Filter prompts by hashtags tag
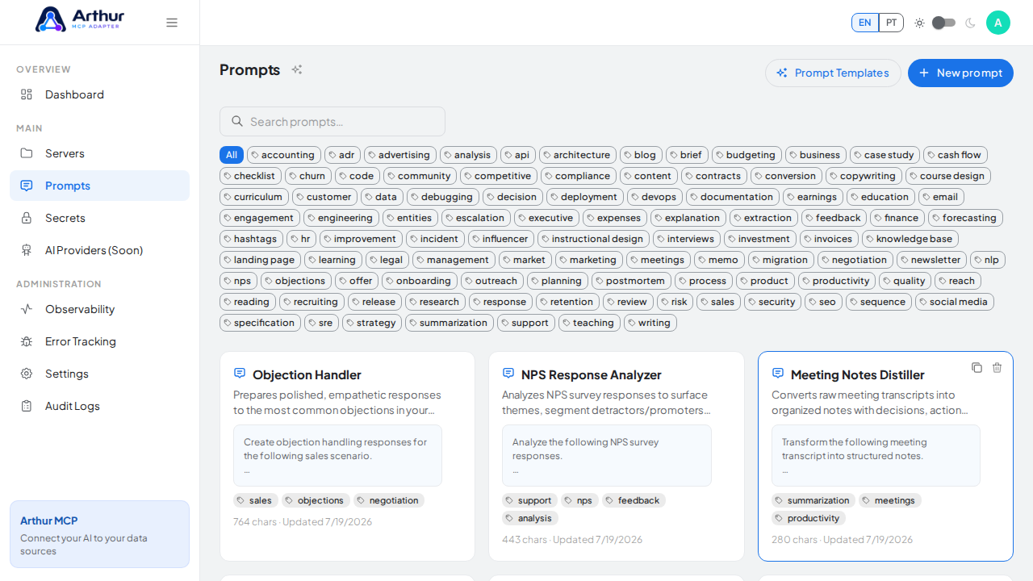The image size is (1033, 581). tap(252, 239)
